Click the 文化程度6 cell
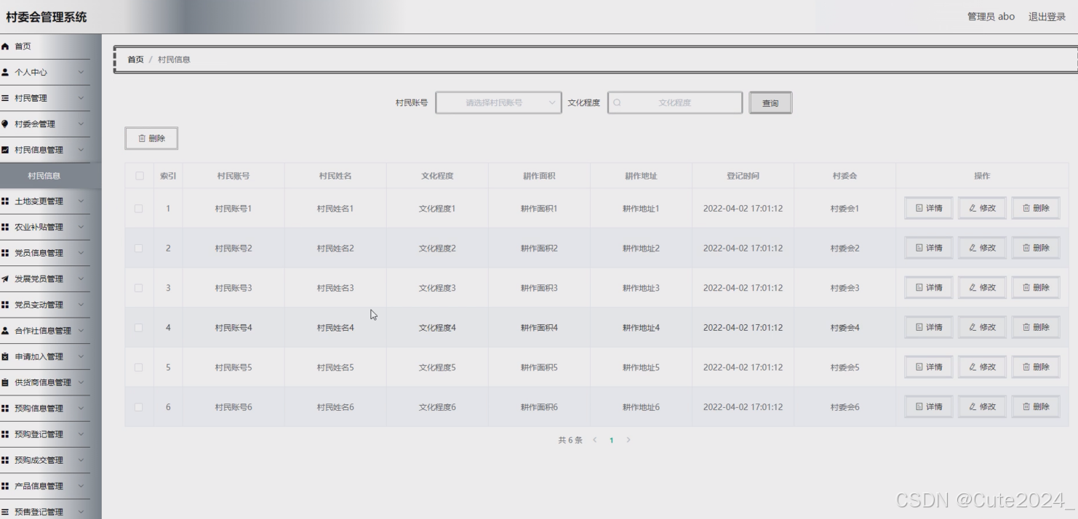The image size is (1078, 519). pos(437,407)
